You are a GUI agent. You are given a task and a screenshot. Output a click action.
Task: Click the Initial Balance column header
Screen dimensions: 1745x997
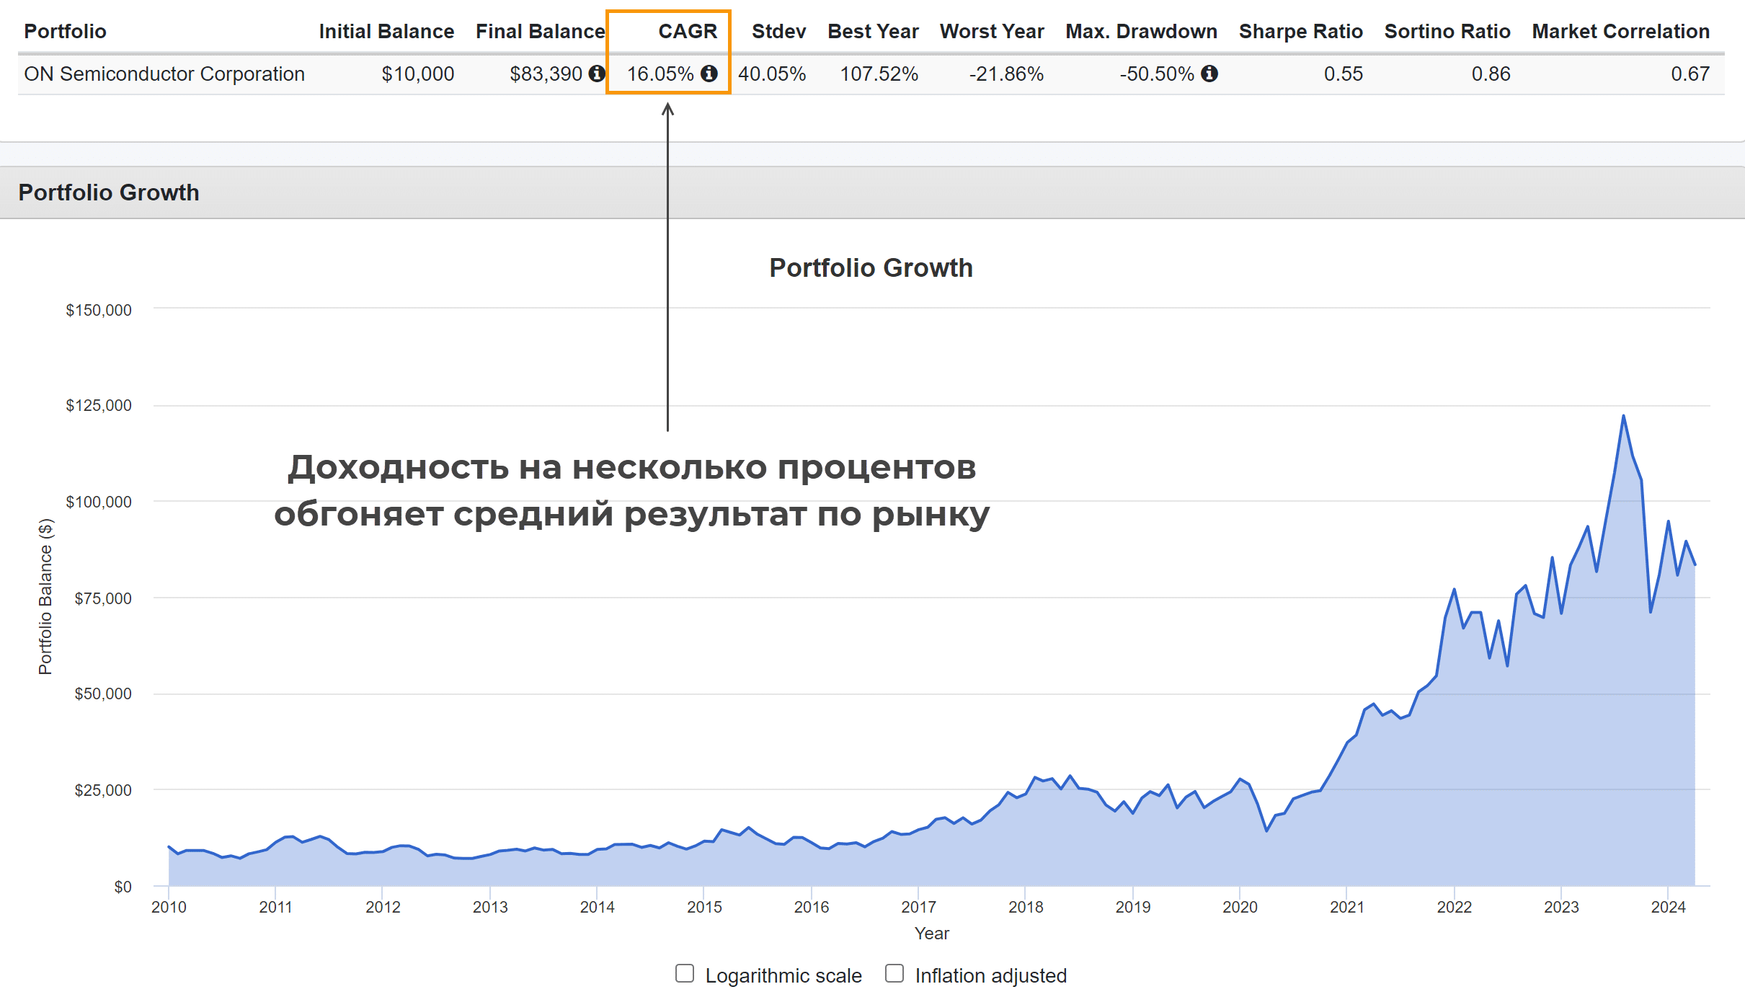tap(386, 32)
